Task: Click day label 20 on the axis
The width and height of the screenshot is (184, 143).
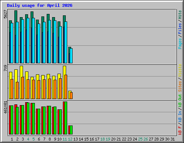Action: (113, 139)
